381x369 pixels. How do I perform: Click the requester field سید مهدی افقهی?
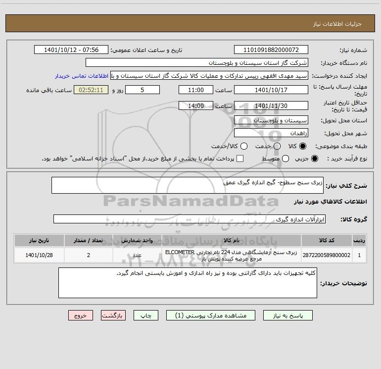point(209,76)
